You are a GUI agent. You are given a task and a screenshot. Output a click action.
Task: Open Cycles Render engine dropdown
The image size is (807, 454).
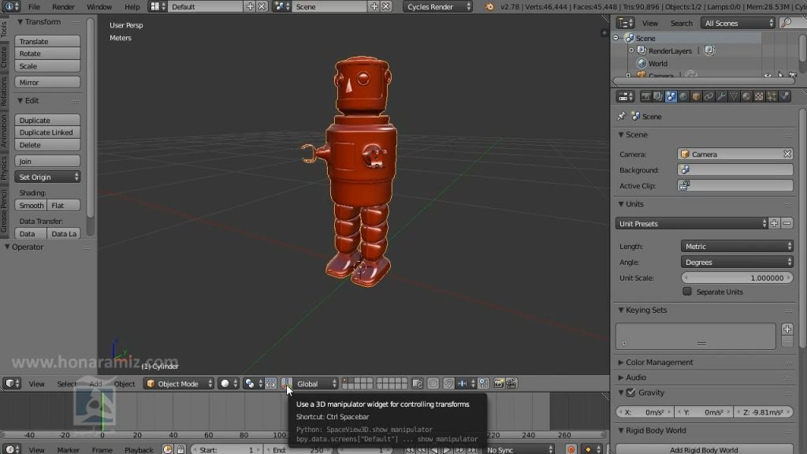(437, 6)
